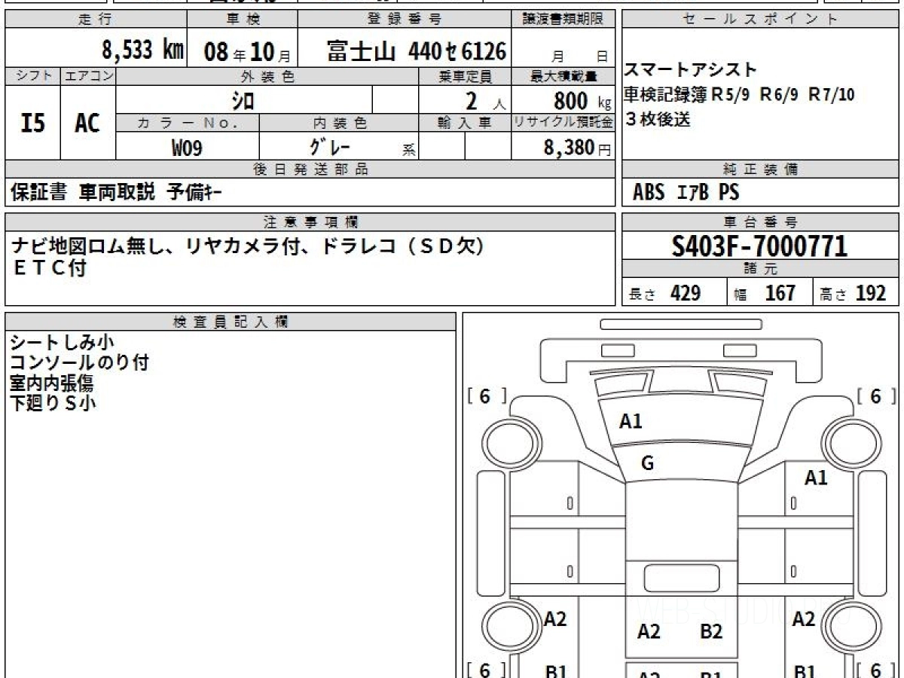The width and height of the screenshot is (904, 678).
Task: Click the A1 mark beside the right door
Action: click(816, 478)
